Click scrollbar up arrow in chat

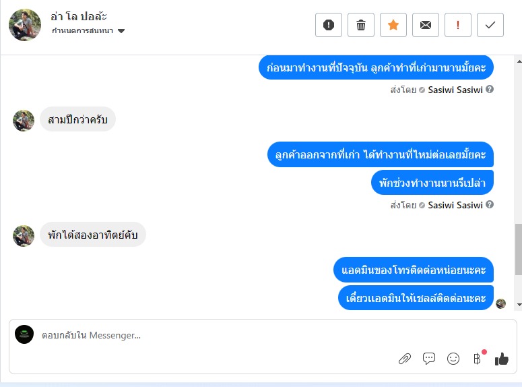tap(519, 61)
